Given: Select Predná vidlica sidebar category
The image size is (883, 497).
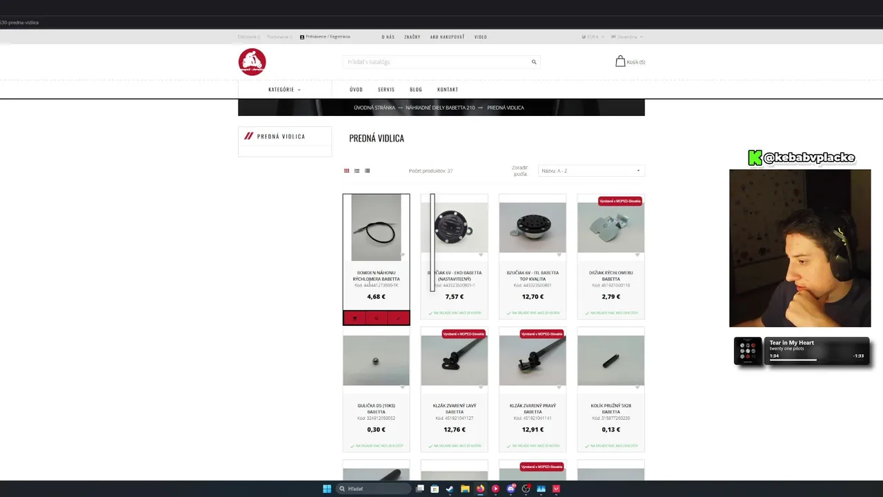Looking at the screenshot, I should [x=281, y=136].
